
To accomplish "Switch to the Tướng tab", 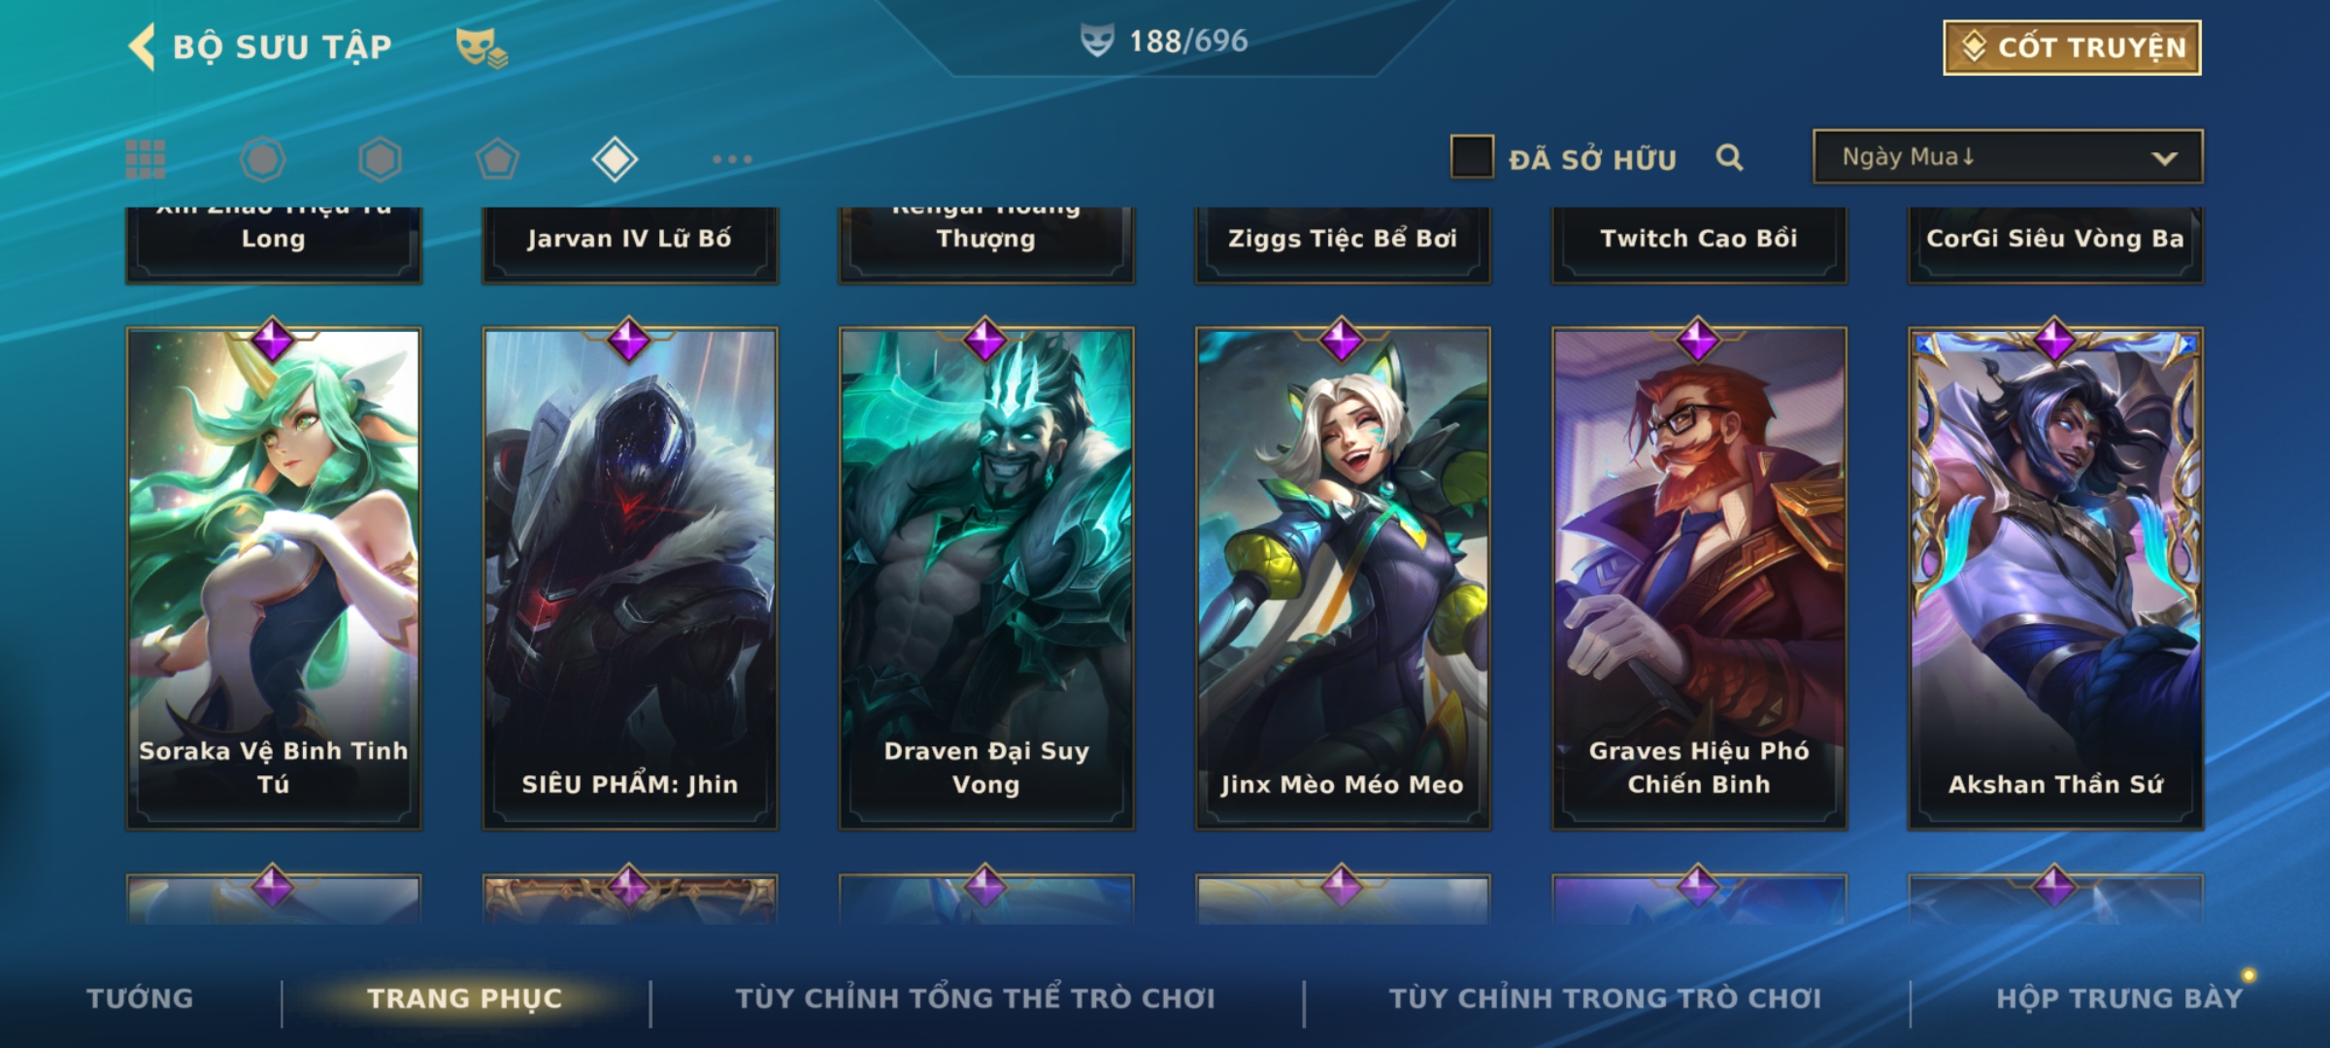I will (x=140, y=999).
